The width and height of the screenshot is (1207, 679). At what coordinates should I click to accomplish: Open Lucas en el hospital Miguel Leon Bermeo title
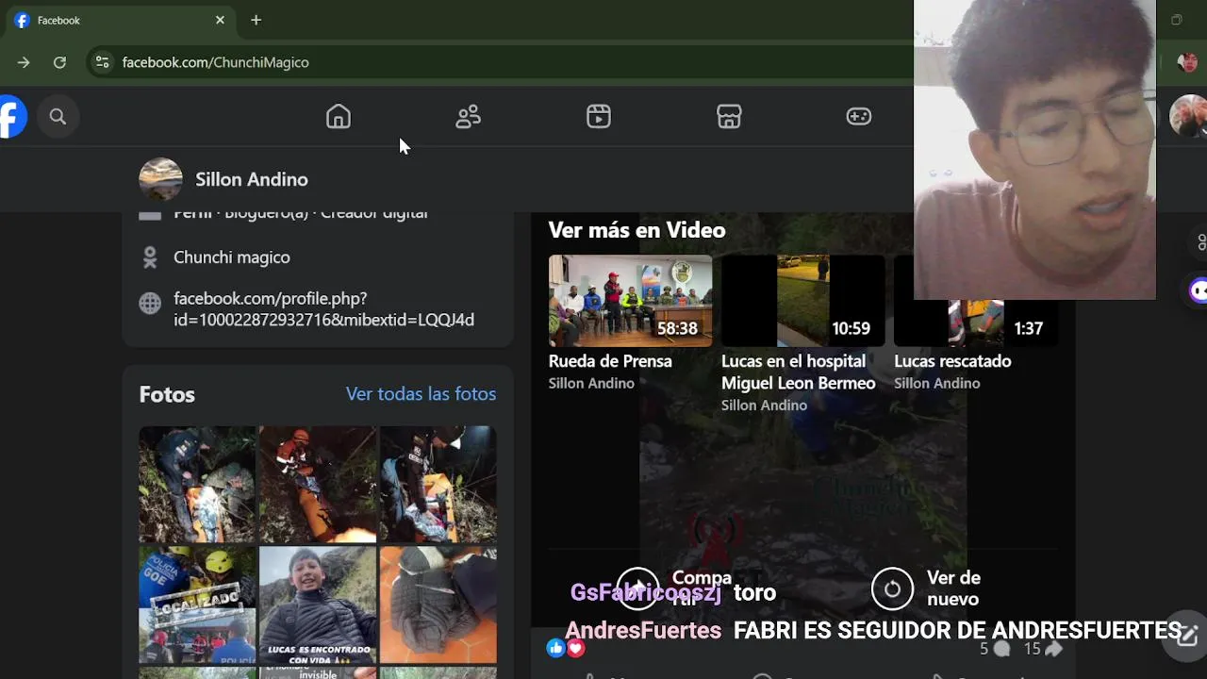pos(798,372)
